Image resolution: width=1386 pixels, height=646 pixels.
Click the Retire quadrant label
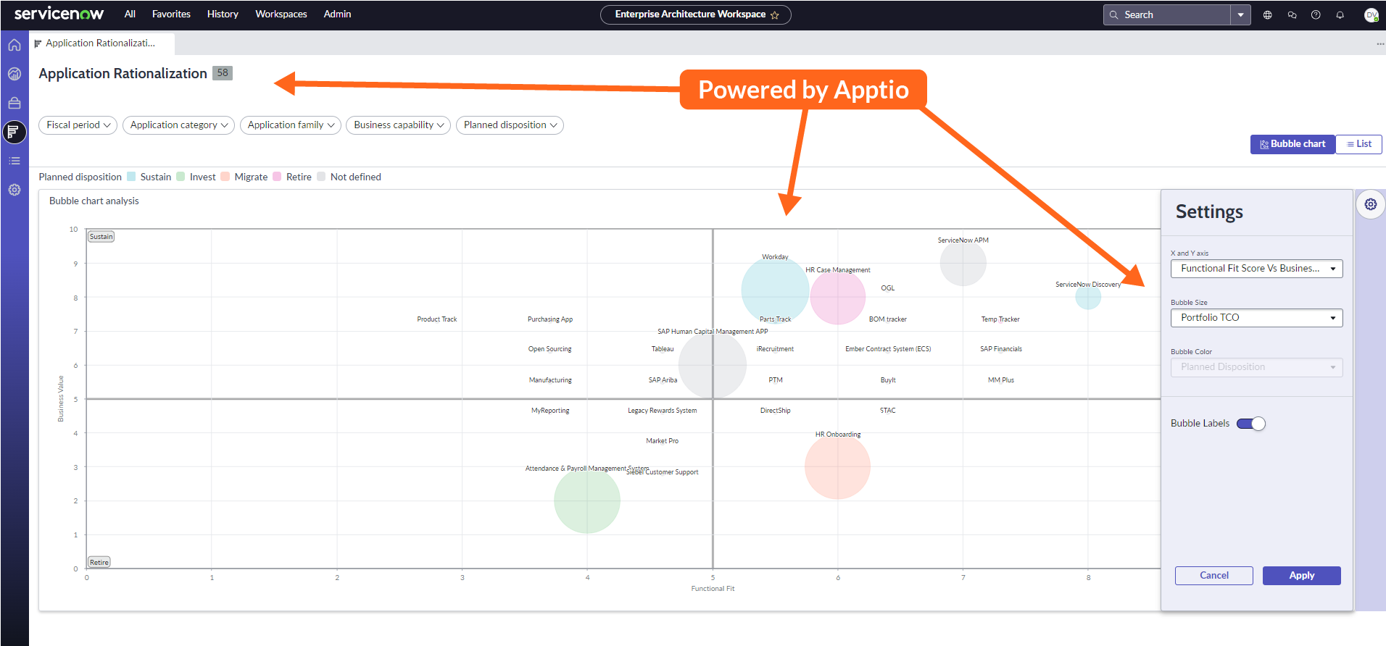point(99,562)
